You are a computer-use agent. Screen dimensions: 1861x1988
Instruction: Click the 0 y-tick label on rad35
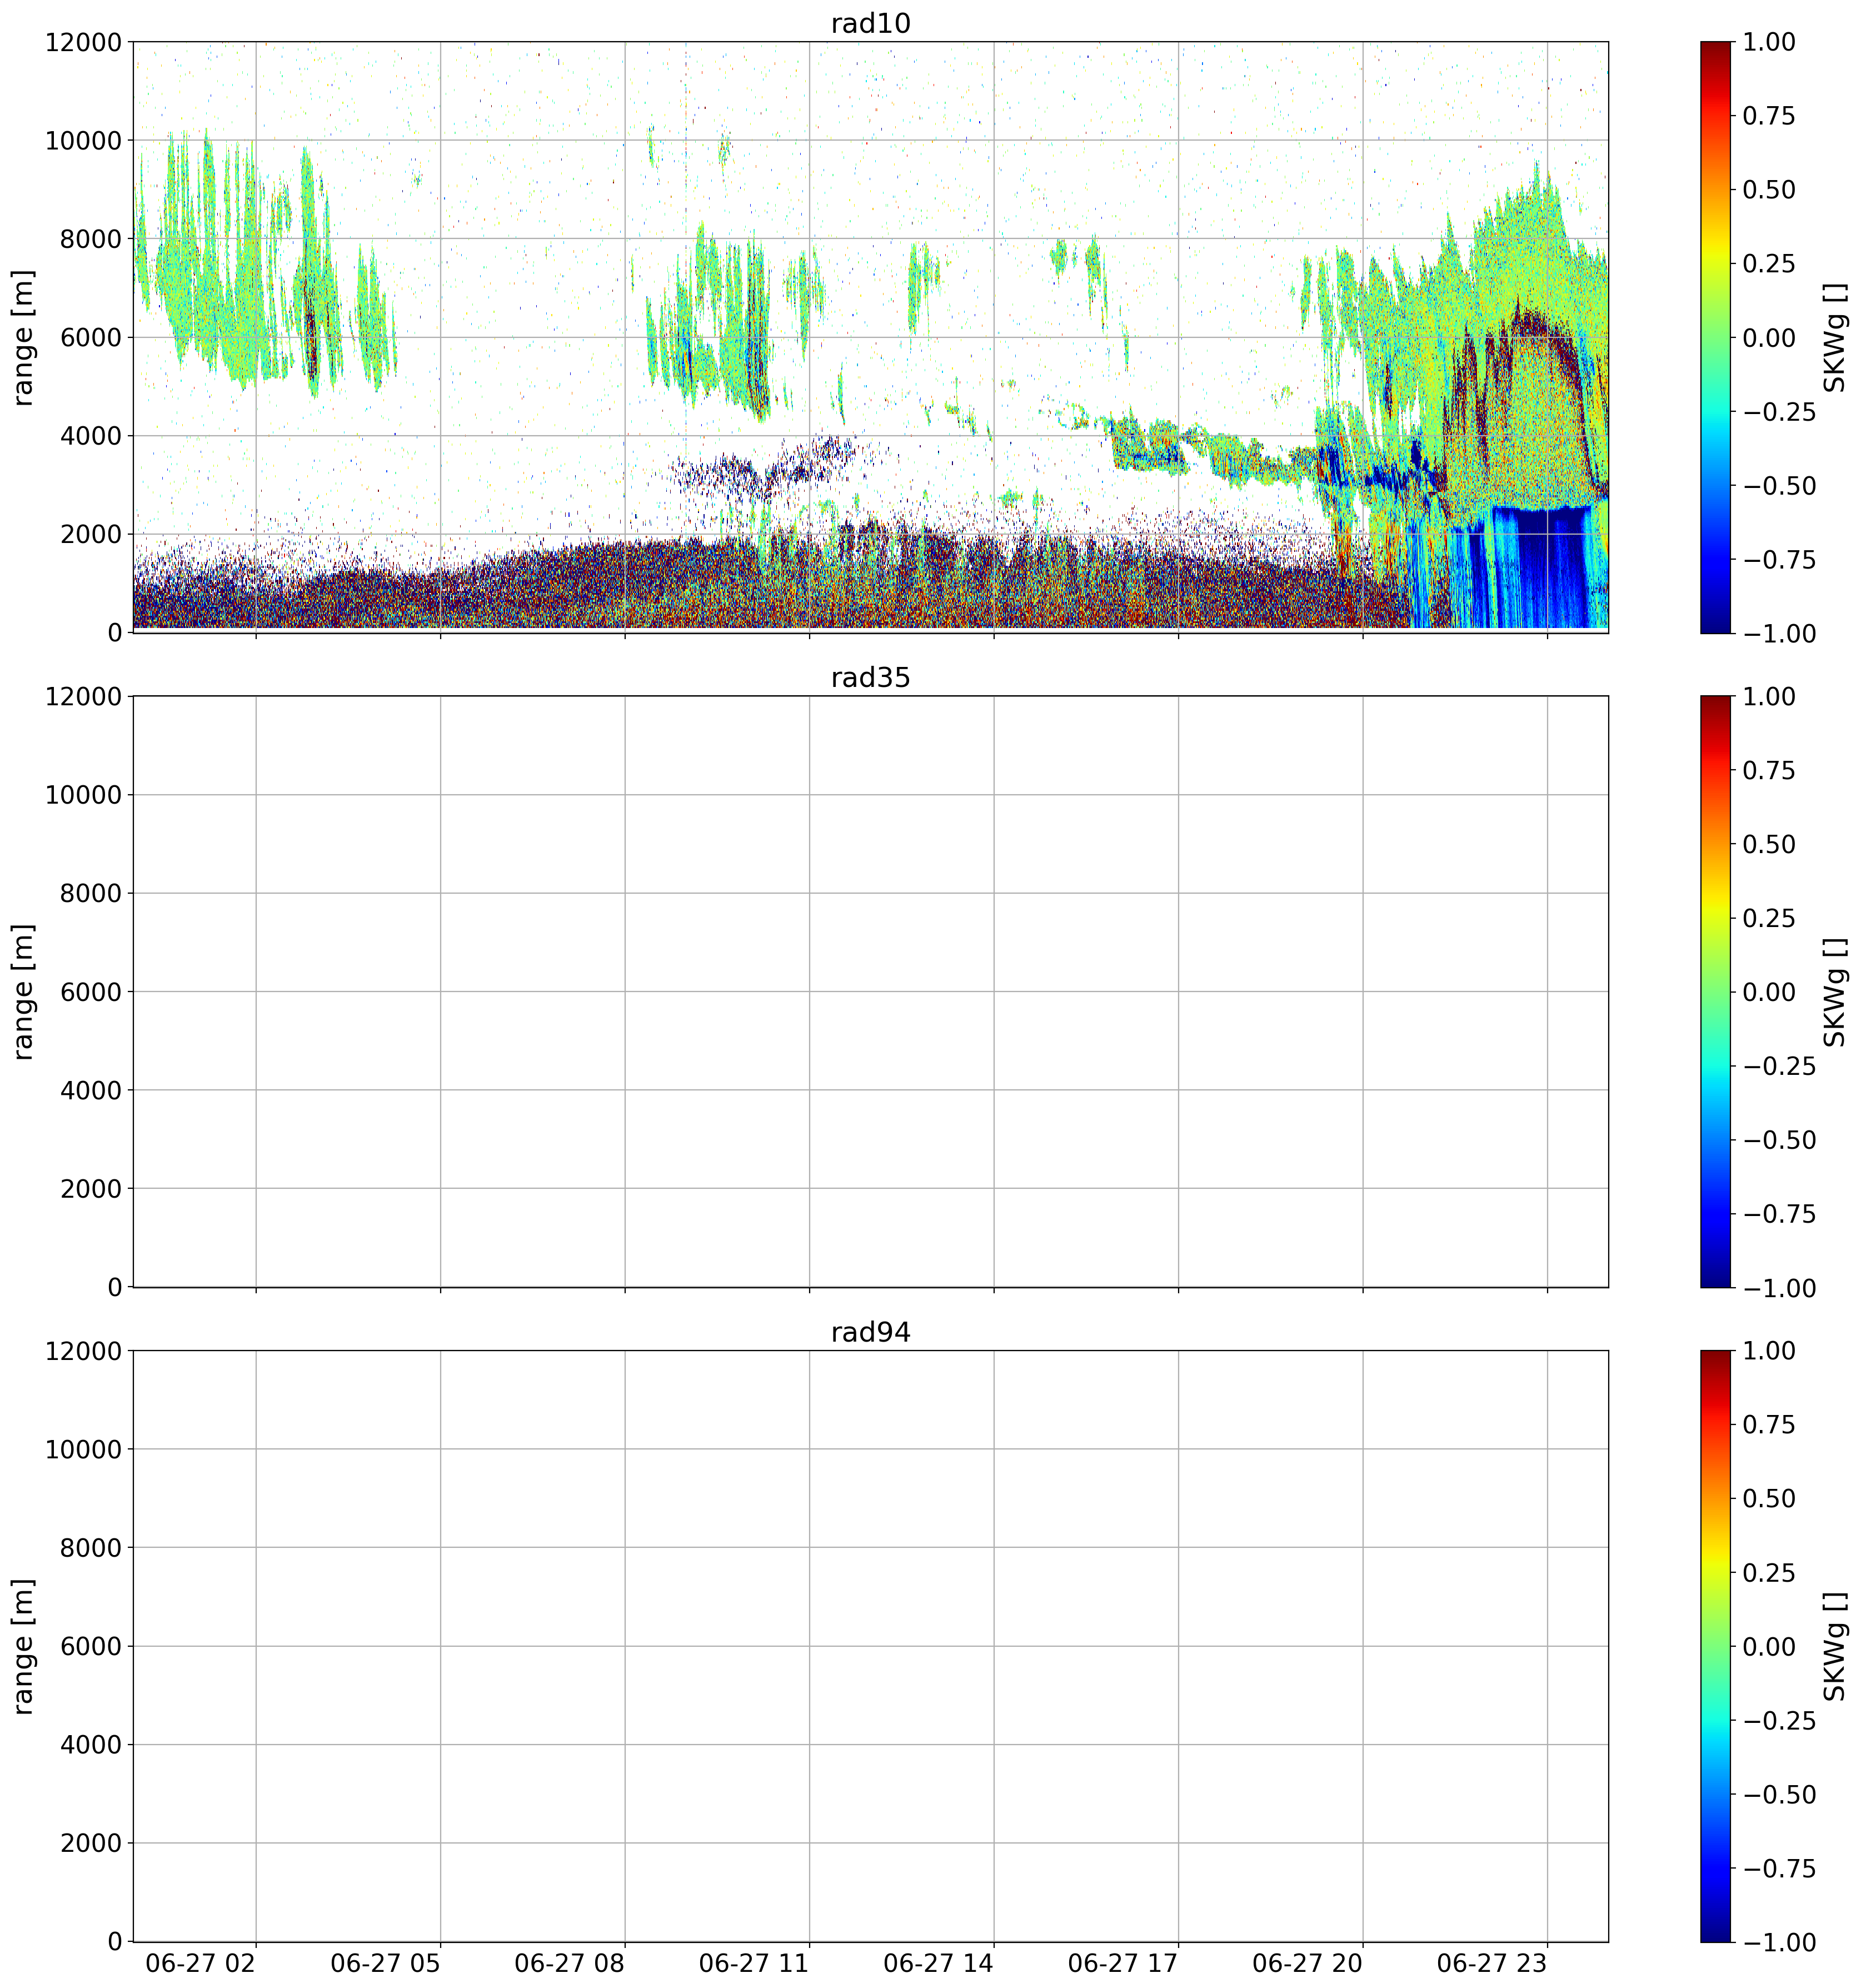(x=114, y=1287)
